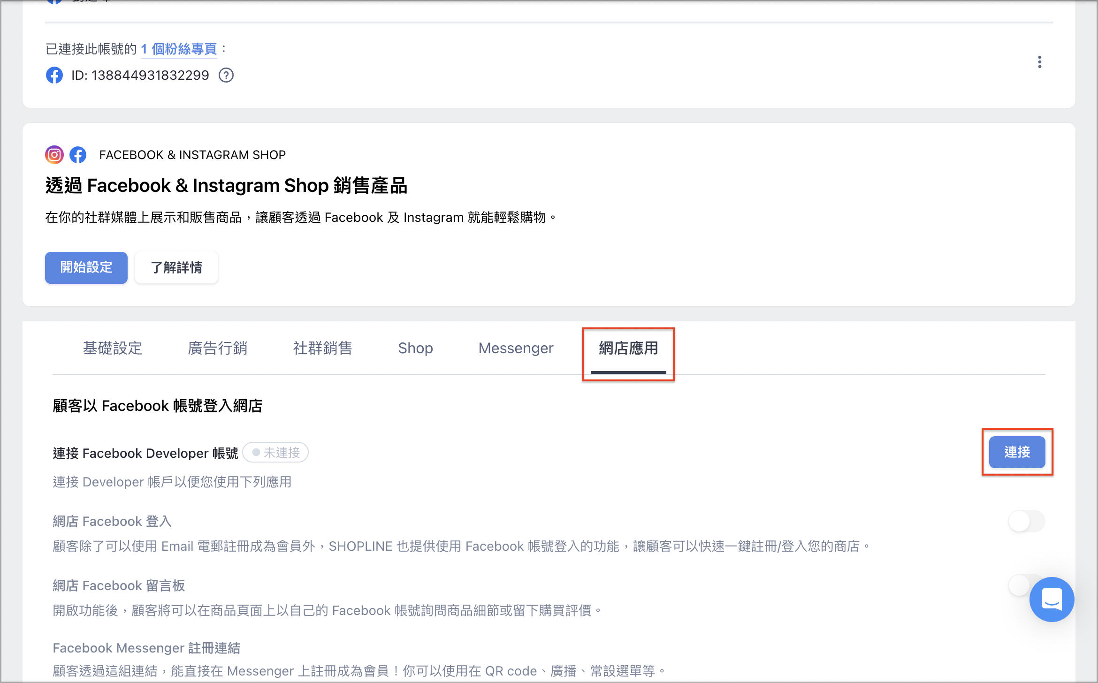Click the 開始設定 button
The image size is (1098, 683).
(86, 267)
